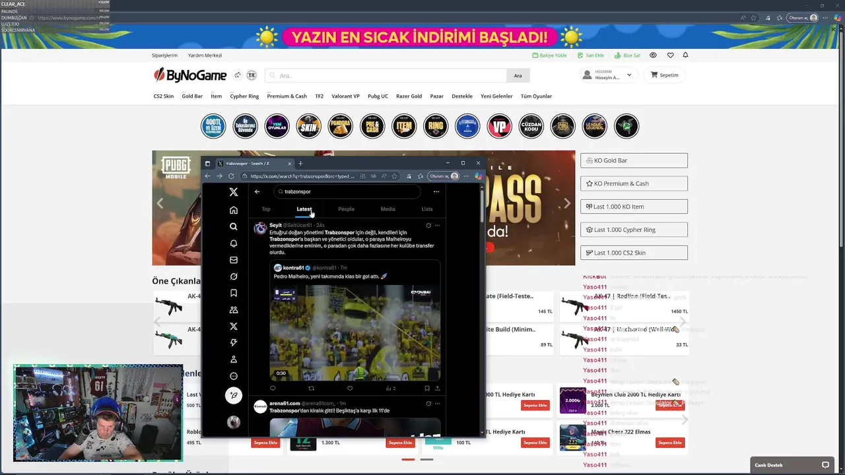Switch currency with icon beside ByNoGame logo

(238, 75)
